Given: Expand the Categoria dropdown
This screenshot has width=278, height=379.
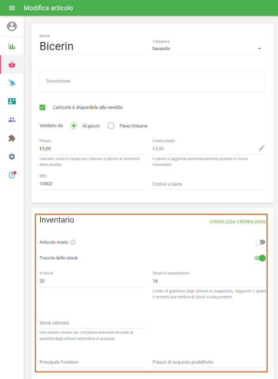Looking at the screenshot, I should [259, 49].
